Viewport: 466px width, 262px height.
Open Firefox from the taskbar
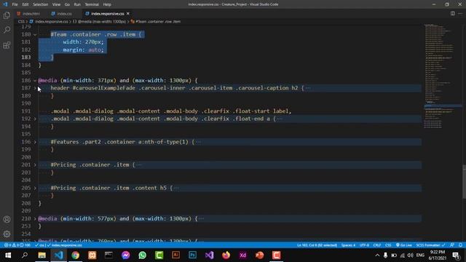[226, 255]
